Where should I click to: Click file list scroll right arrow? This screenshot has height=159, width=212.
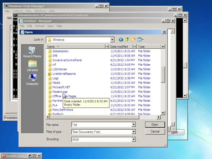click(x=159, y=117)
